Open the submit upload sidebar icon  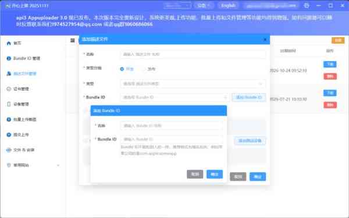point(9,135)
